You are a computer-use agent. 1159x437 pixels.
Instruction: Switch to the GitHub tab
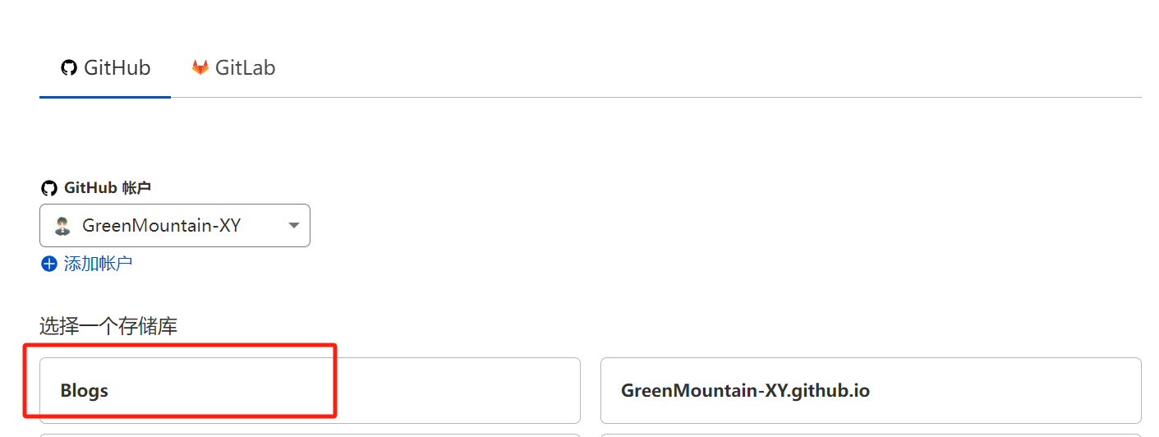coord(105,68)
